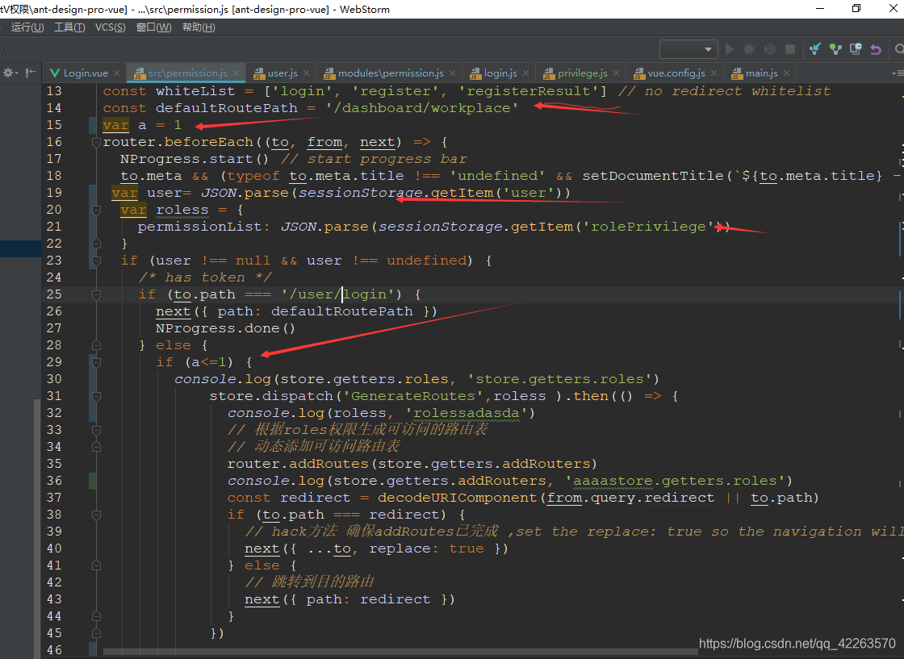The width and height of the screenshot is (904, 659).
Task: Close the login.js tab
Action: tap(525, 73)
